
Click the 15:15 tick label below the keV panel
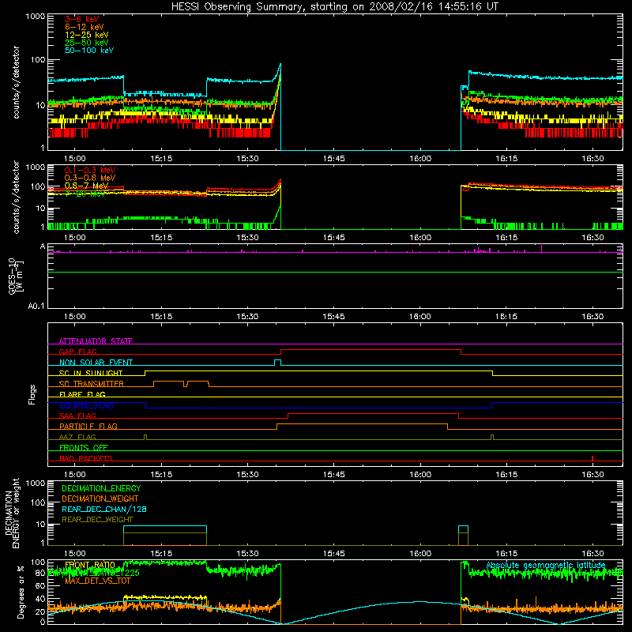(x=161, y=159)
